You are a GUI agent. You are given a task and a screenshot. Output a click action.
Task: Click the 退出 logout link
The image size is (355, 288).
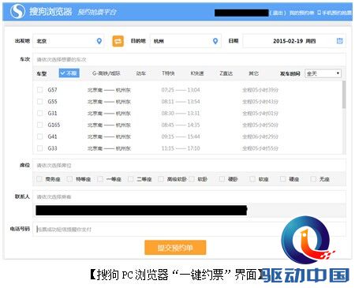tap(278, 13)
